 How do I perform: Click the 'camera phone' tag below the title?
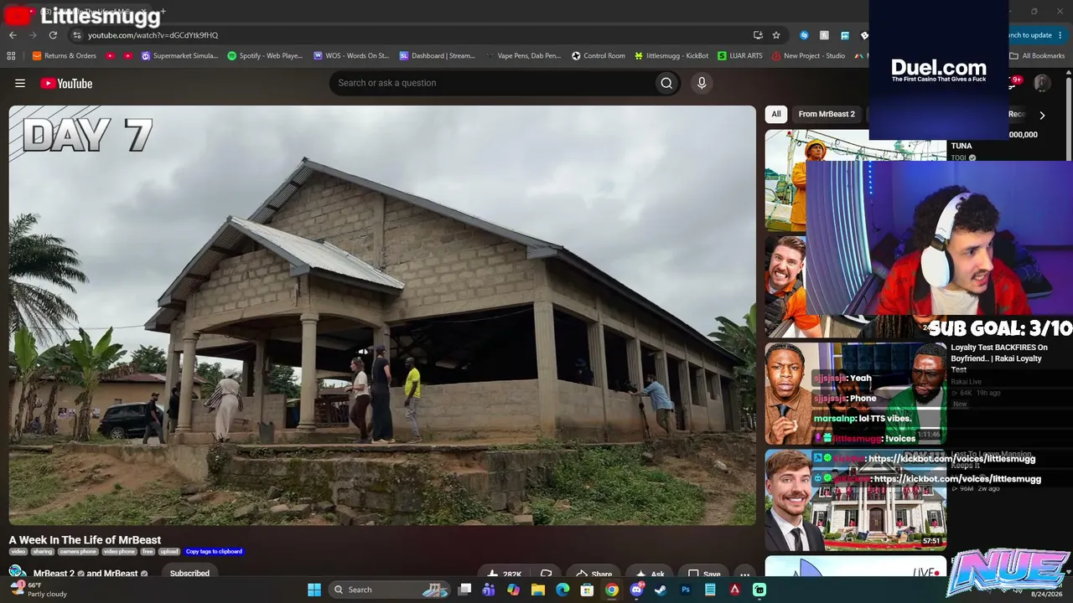[x=78, y=552]
